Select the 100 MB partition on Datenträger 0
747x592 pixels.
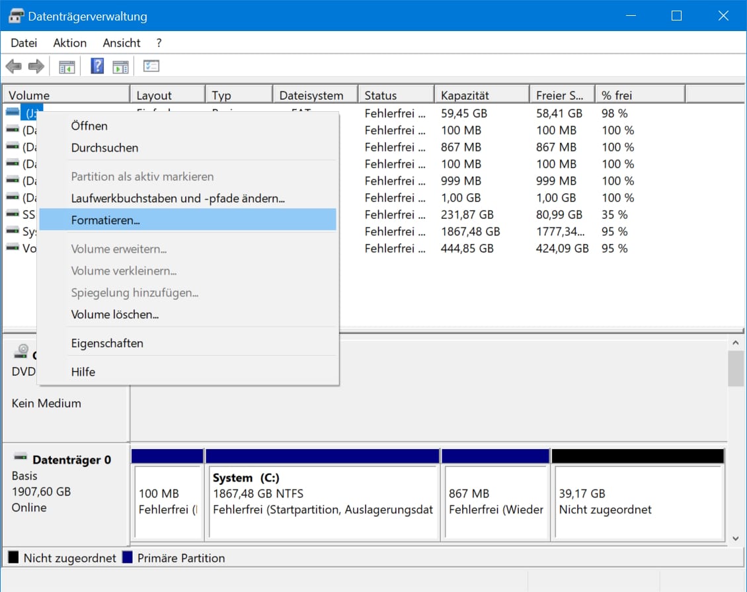pyautogui.click(x=168, y=495)
